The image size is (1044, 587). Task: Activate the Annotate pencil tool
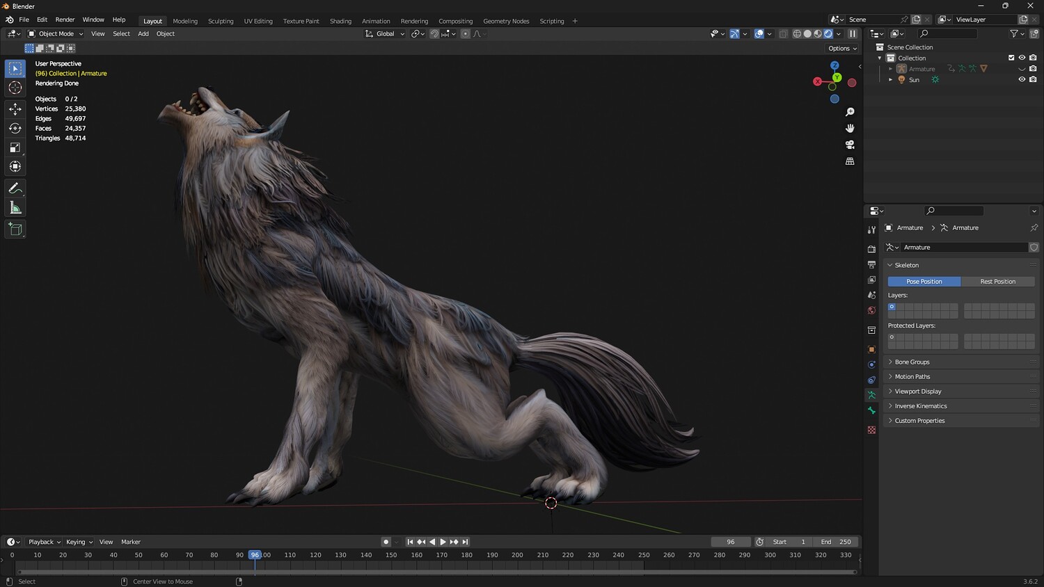15,188
